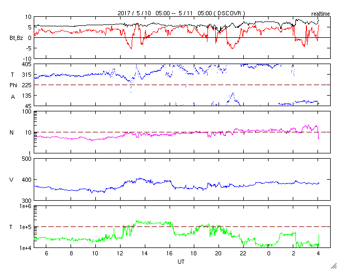
Task: Click the '135' tick label
Action: pyautogui.click(x=27, y=95)
